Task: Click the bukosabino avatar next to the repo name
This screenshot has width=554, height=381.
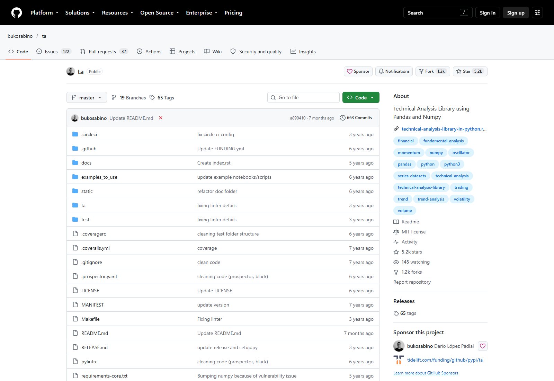Action: tap(71, 71)
